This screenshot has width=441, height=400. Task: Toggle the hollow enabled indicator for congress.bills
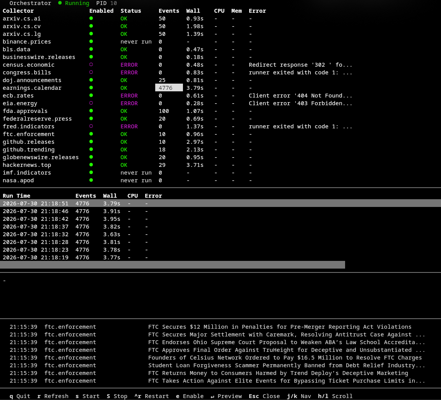point(91,72)
